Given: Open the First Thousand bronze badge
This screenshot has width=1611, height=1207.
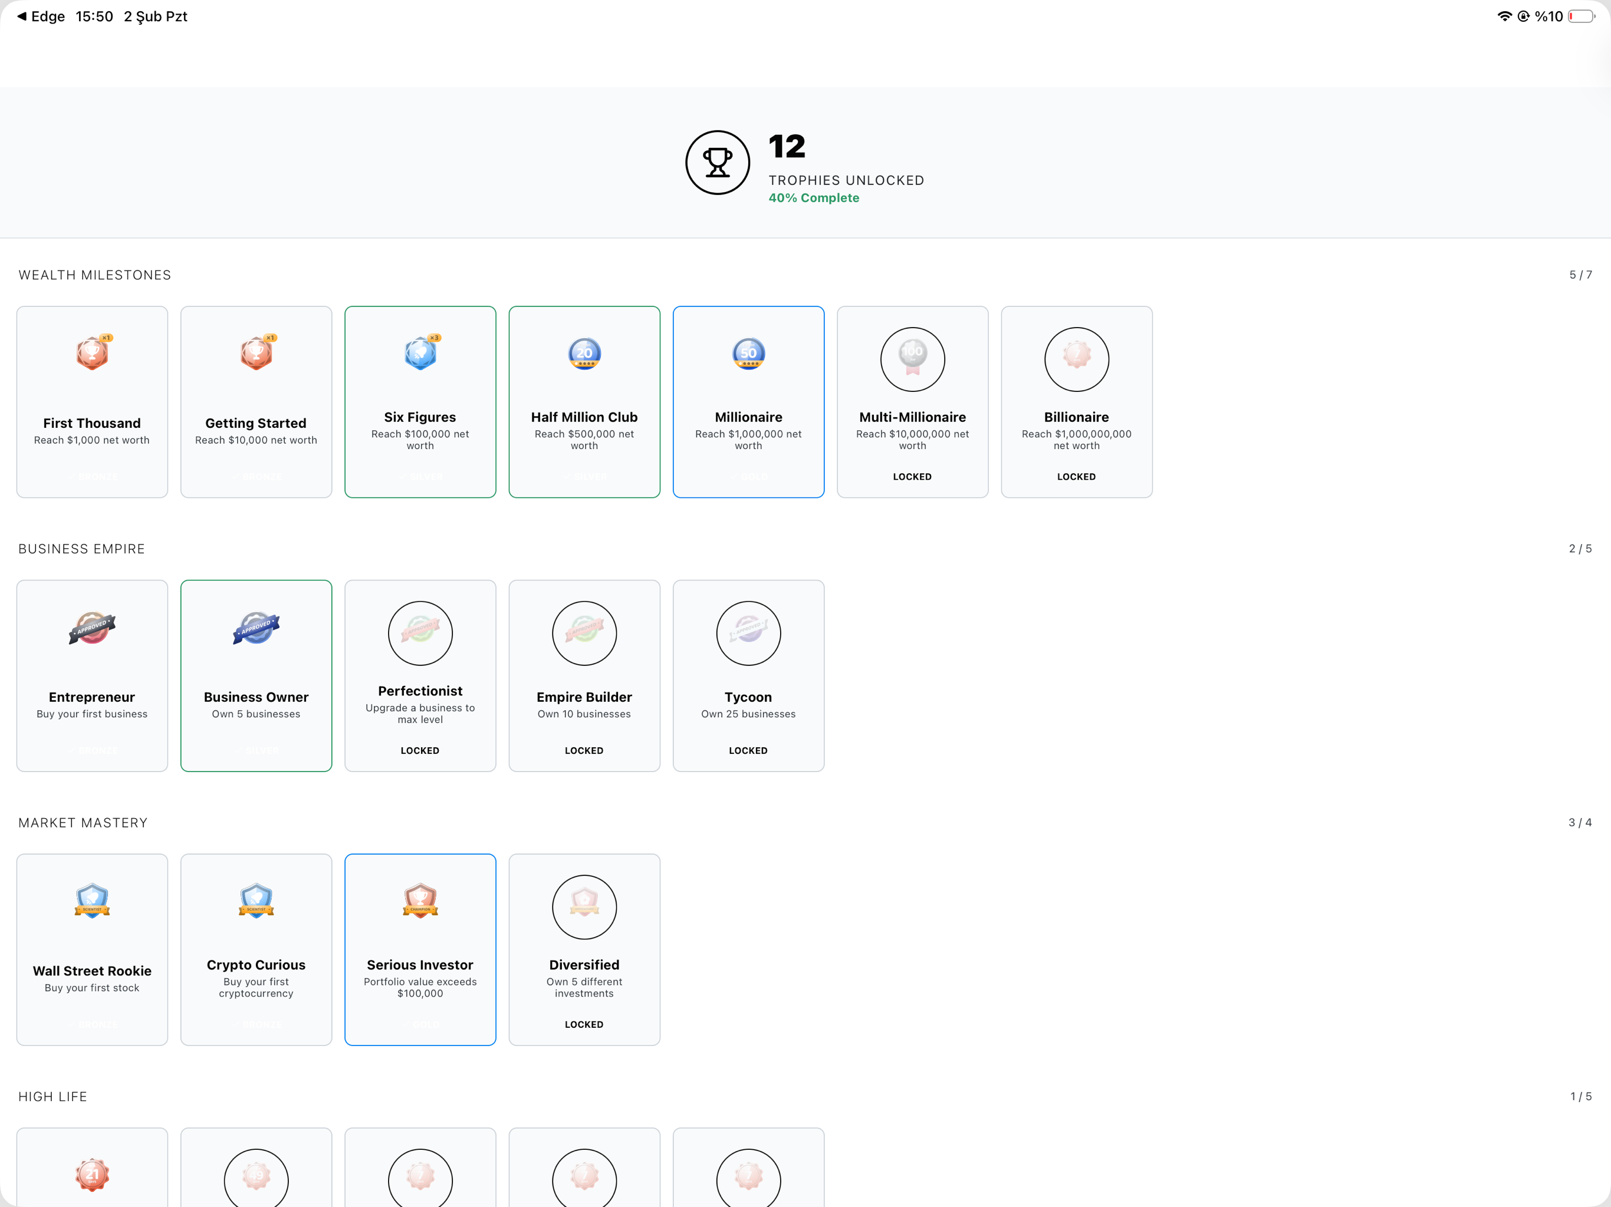Looking at the screenshot, I should click(93, 353).
